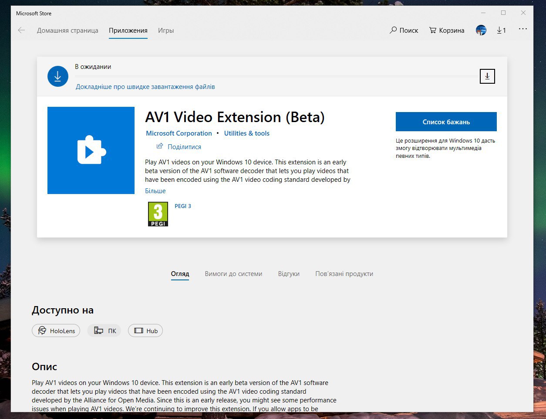Click the PEGI 3 rating badge

coord(158,214)
